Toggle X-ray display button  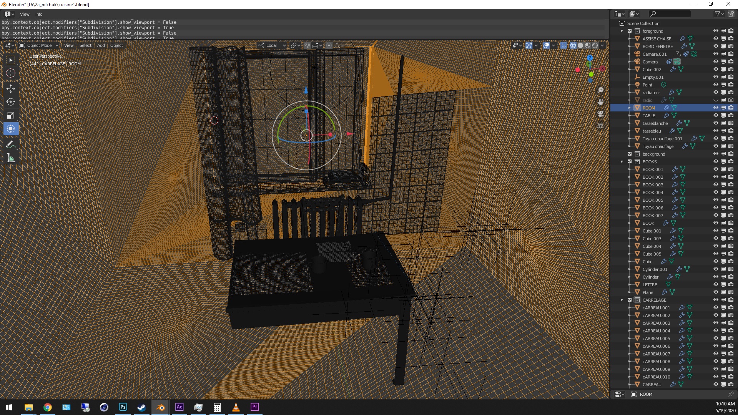point(563,45)
